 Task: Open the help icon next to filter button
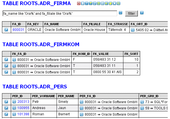142,13
